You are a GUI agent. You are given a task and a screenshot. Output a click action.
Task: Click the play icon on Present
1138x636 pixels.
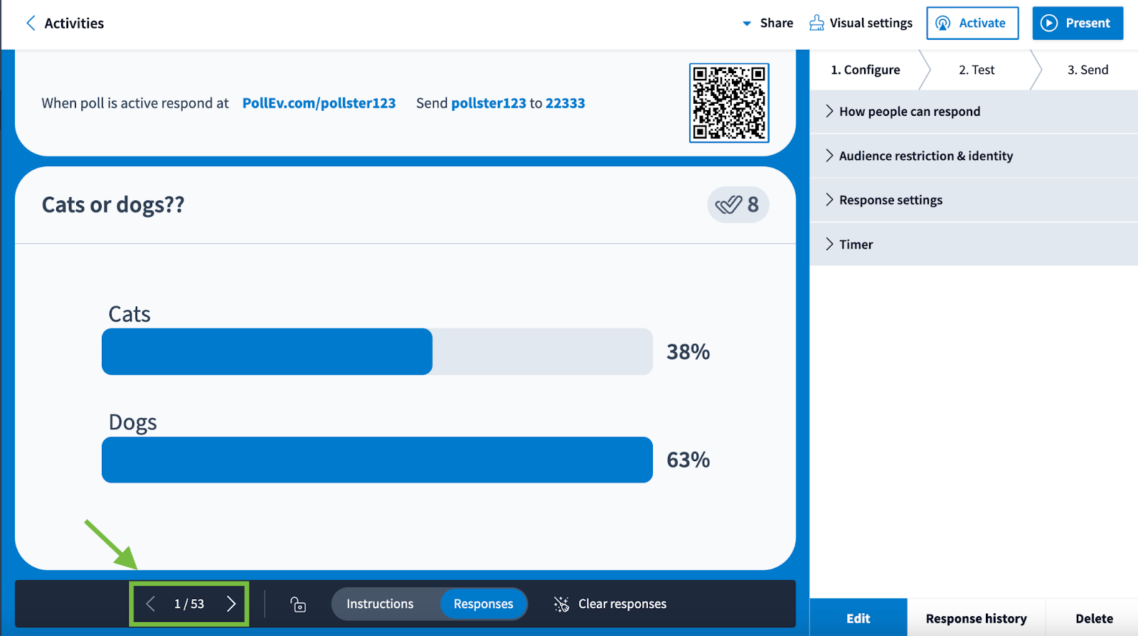click(1049, 23)
